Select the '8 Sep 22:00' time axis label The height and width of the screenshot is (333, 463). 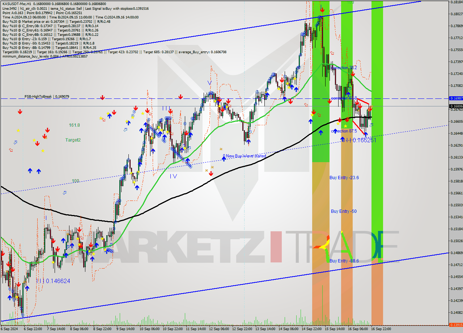(102, 329)
